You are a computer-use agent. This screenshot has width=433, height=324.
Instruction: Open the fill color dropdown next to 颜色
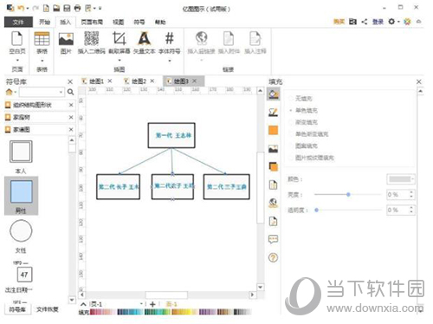tap(401, 179)
